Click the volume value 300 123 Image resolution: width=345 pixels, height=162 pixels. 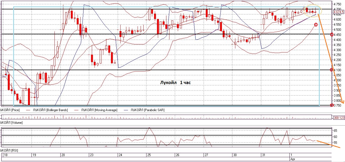(x=339, y=118)
